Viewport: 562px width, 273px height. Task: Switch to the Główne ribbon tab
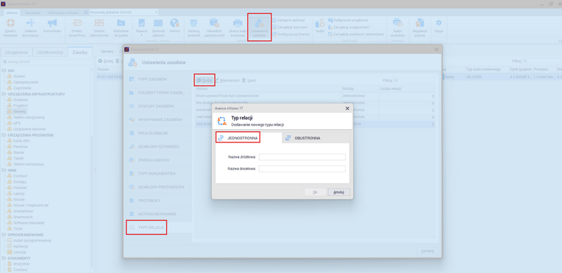pyautogui.click(x=12, y=12)
